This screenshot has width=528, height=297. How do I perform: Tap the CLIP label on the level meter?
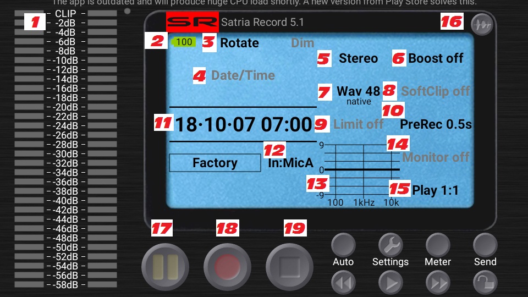point(65,14)
